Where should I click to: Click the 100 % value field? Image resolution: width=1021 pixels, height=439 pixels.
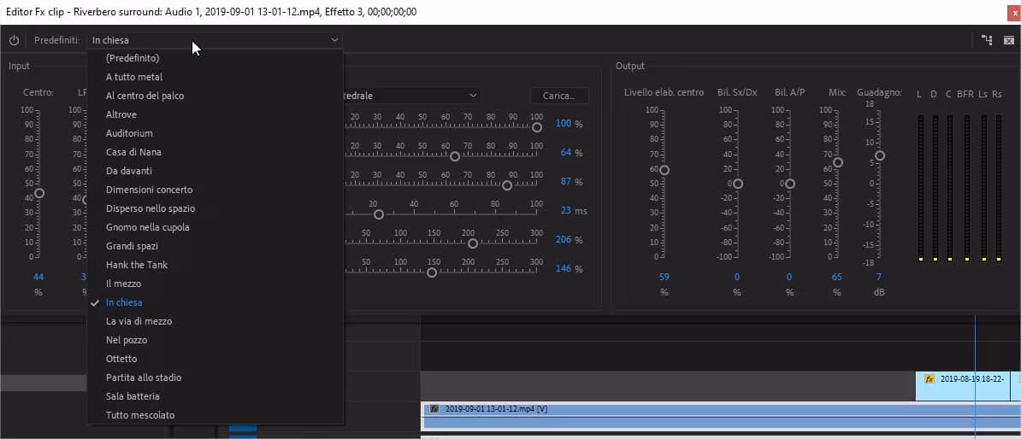pos(564,124)
